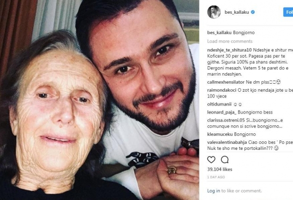Like the post with heart icon
This screenshot has width=293, height=200.
click(211, 160)
